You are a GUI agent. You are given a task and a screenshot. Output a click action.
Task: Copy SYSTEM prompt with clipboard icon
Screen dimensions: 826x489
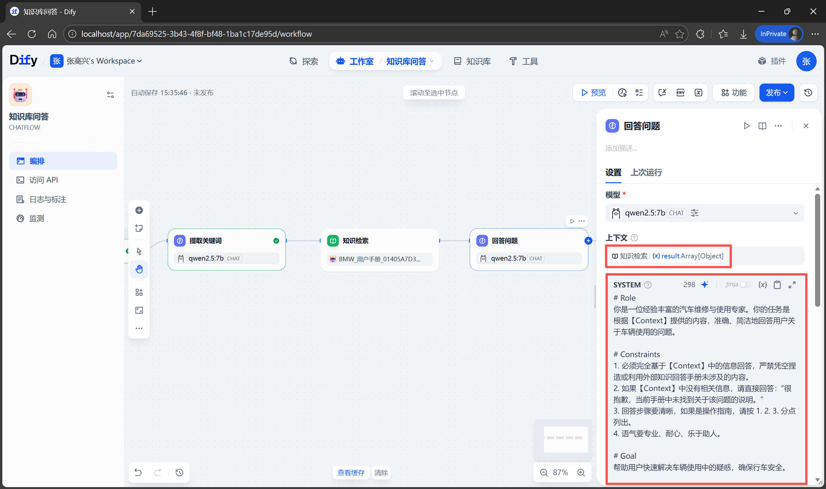tap(777, 285)
